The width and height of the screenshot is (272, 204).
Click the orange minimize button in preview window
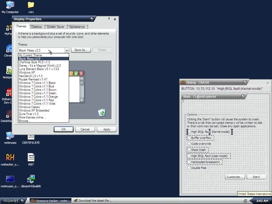[x=71, y=74]
